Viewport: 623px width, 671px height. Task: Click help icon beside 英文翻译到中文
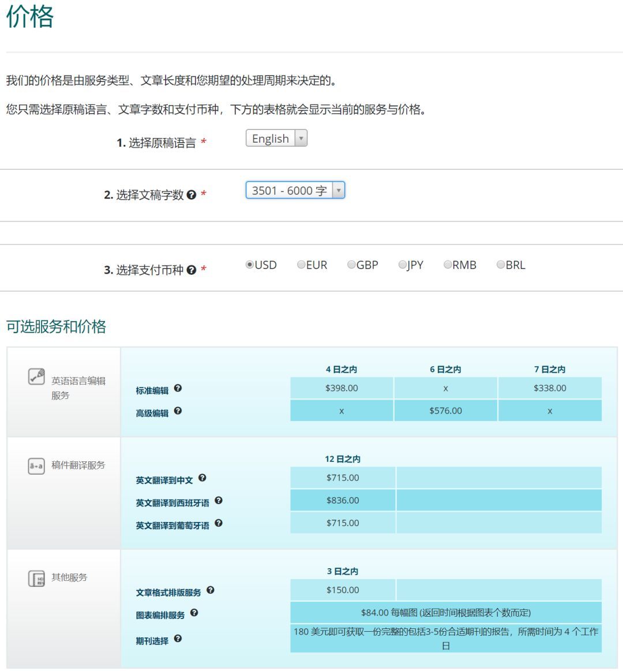[x=202, y=478]
